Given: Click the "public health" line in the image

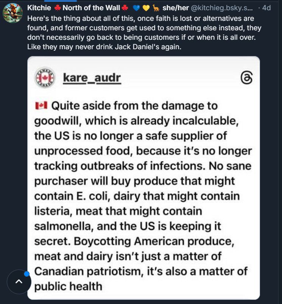Looking at the screenshot, I should click(x=68, y=287).
